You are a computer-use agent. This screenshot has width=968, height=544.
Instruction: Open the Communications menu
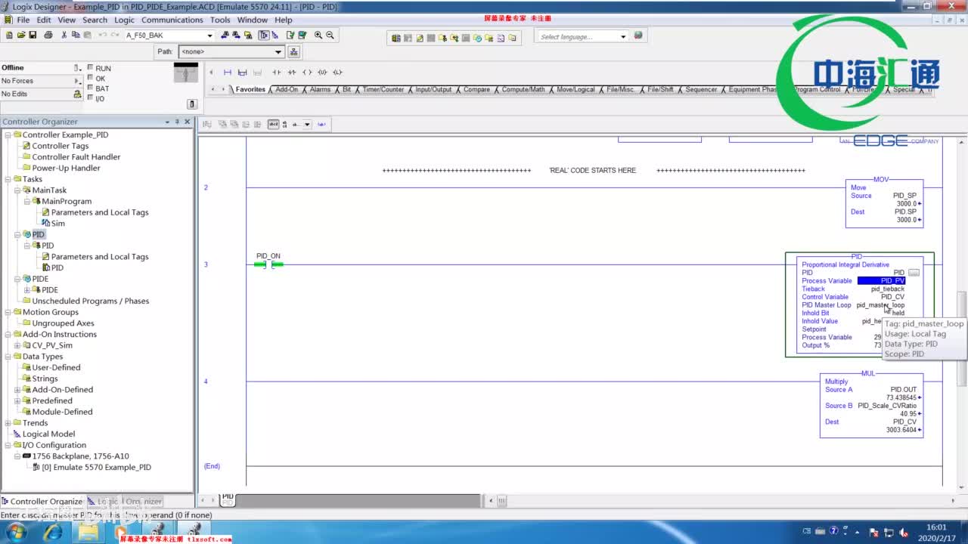click(x=172, y=20)
